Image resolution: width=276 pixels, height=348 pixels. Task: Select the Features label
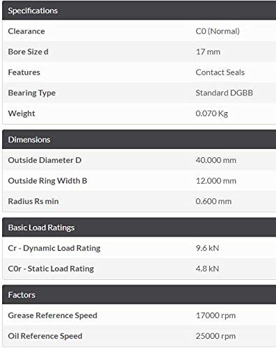24,72
